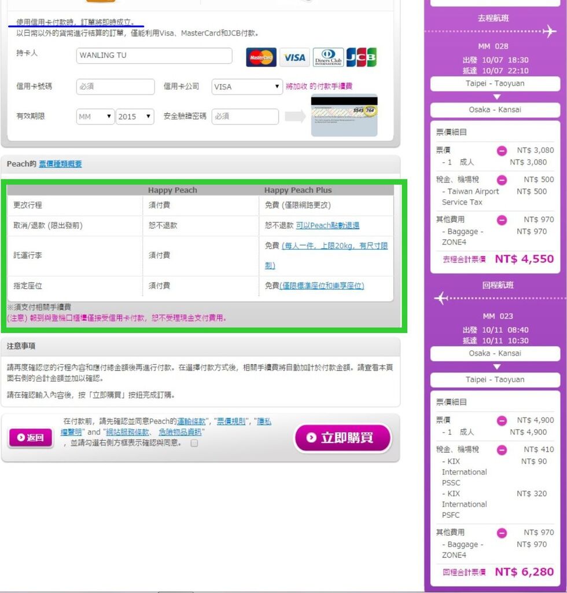Viewport: 567px width, 593px height.
Task: Click the 託運行李 table row label
Action: point(28,255)
